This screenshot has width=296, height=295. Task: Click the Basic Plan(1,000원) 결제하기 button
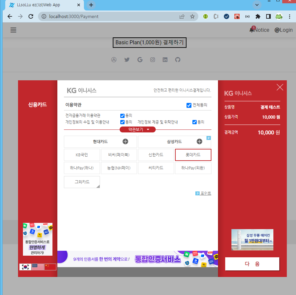pyautogui.click(x=149, y=43)
